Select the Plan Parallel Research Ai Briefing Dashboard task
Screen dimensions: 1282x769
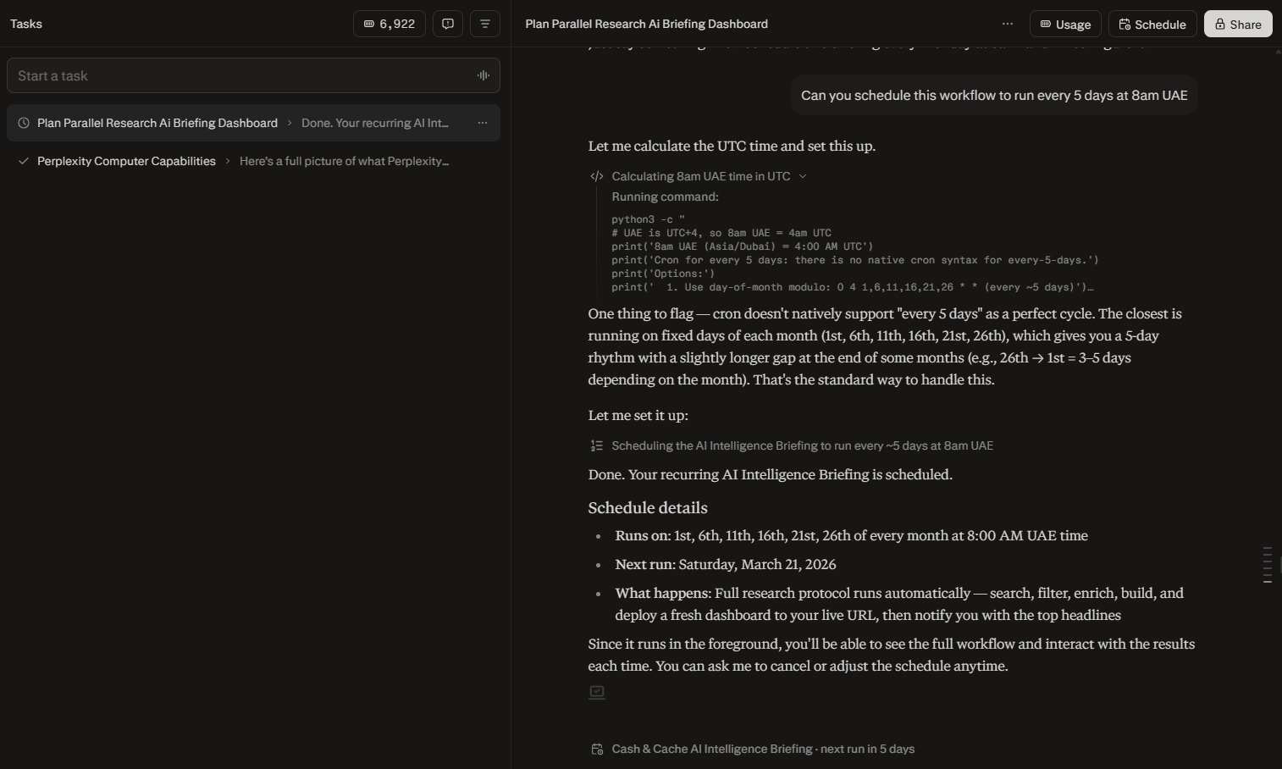tap(253, 123)
